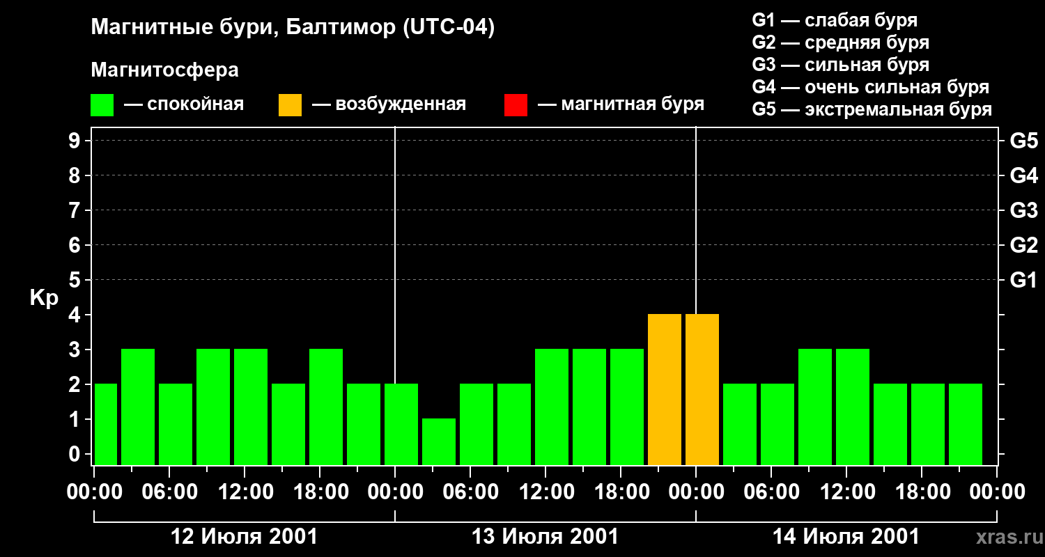Select the "12 Июля 2001" date label
1045x557 pixels.
[x=245, y=537]
